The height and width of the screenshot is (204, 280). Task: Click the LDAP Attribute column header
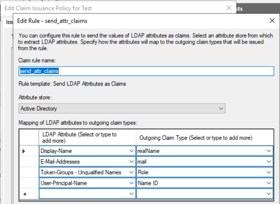87,137
